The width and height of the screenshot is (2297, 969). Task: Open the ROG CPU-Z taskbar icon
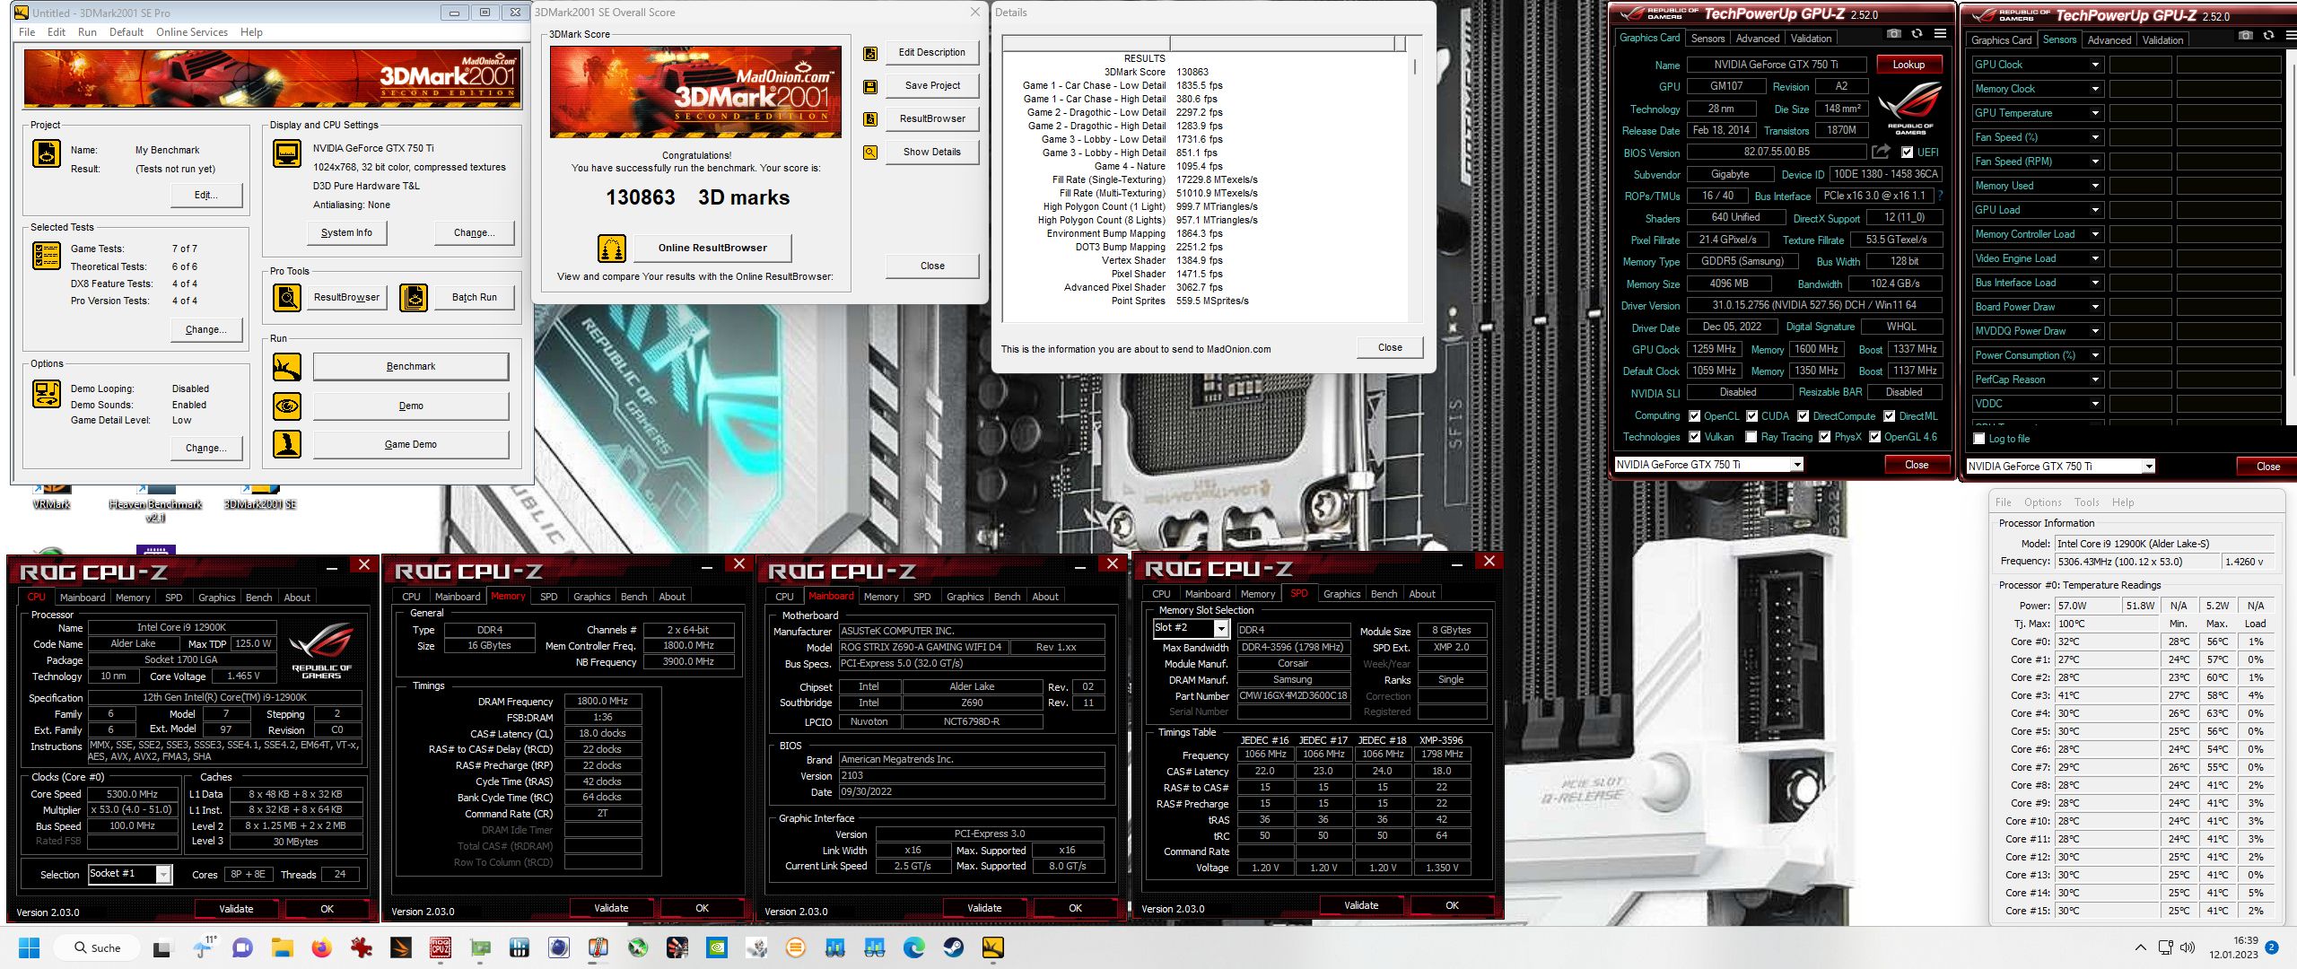click(440, 948)
